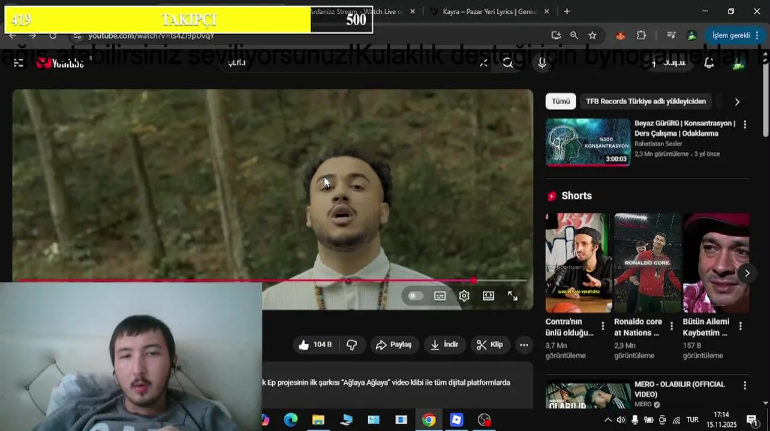Toggle subtitles in the video player

pos(440,296)
